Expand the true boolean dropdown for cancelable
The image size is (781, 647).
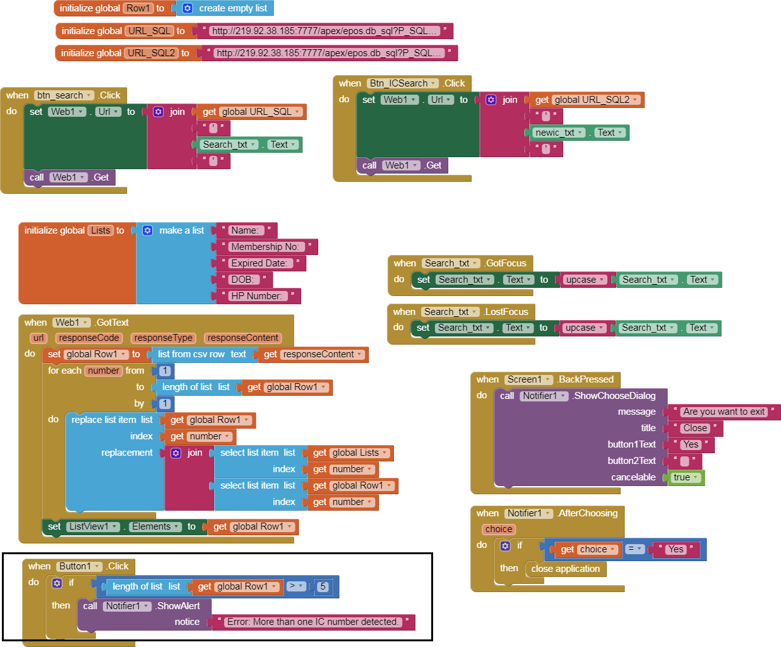coord(696,477)
